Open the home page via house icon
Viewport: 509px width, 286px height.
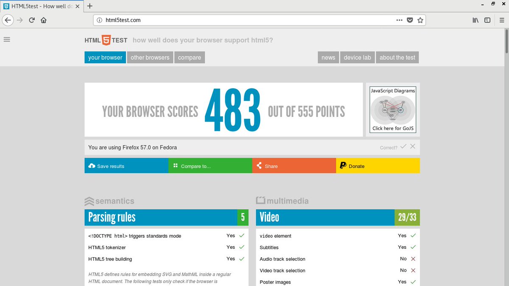point(44,20)
